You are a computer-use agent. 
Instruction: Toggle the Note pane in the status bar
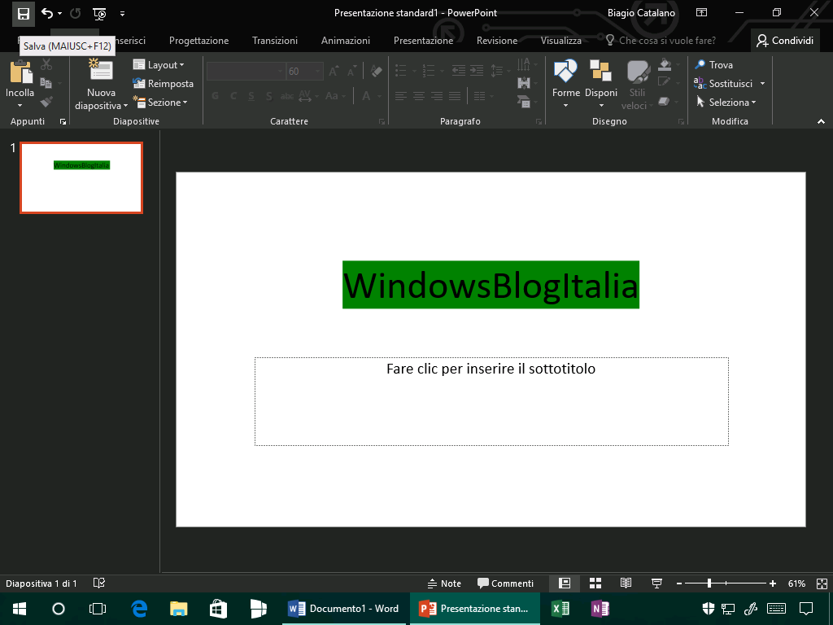[x=445, y=583]
